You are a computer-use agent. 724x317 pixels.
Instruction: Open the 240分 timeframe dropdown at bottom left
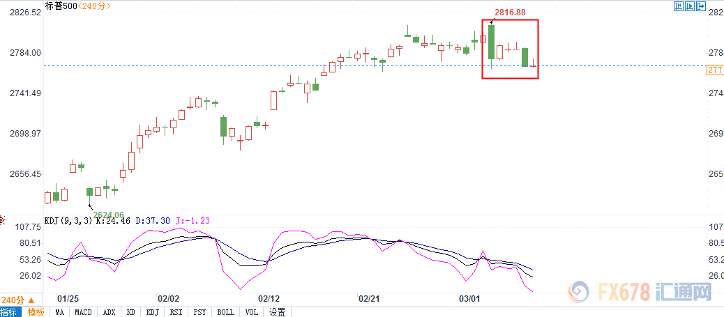[x=19, y=299]
